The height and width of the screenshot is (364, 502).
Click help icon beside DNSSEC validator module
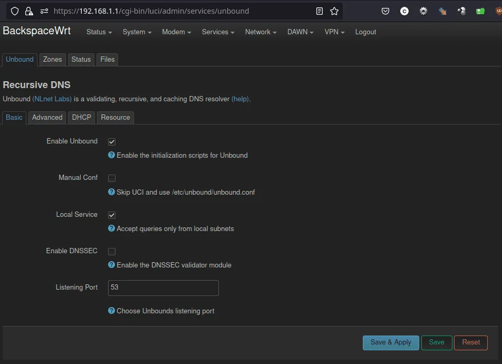[x=111, y=265]
